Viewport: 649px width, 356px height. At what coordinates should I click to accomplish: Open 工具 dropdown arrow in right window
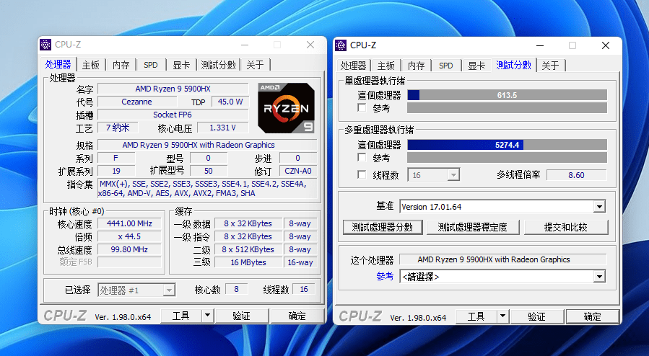pos(502,317)
